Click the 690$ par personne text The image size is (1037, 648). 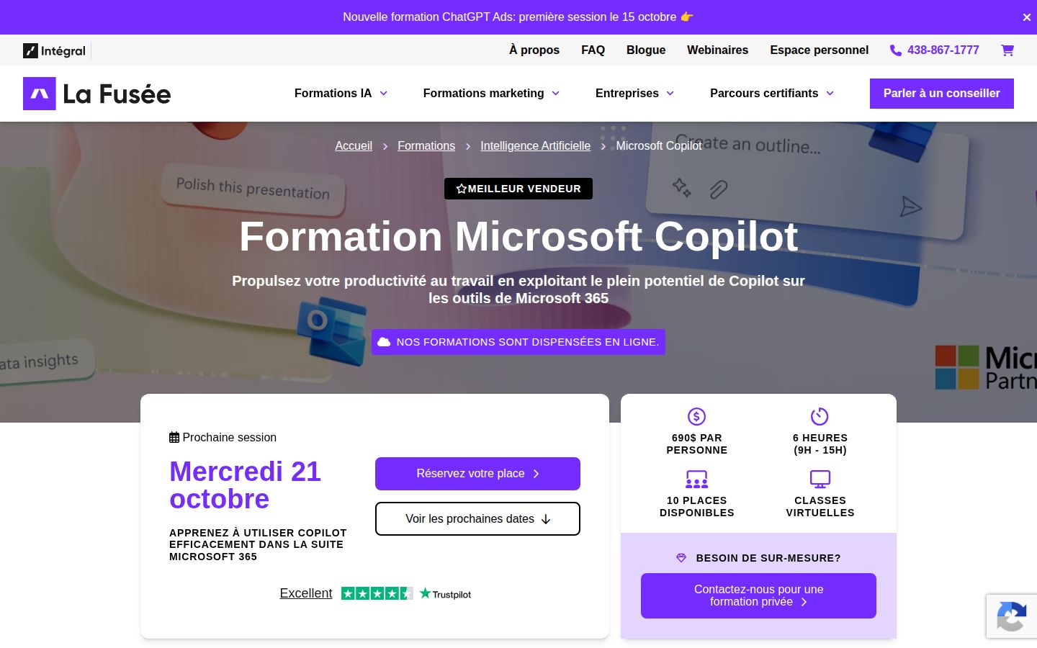696,444
